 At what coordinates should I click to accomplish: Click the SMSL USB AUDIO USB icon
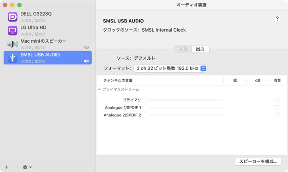12,57
